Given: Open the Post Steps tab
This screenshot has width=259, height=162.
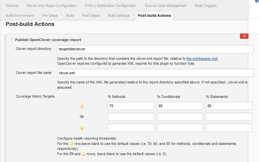Looking at the screenshot, I should [x=91, y=15].
